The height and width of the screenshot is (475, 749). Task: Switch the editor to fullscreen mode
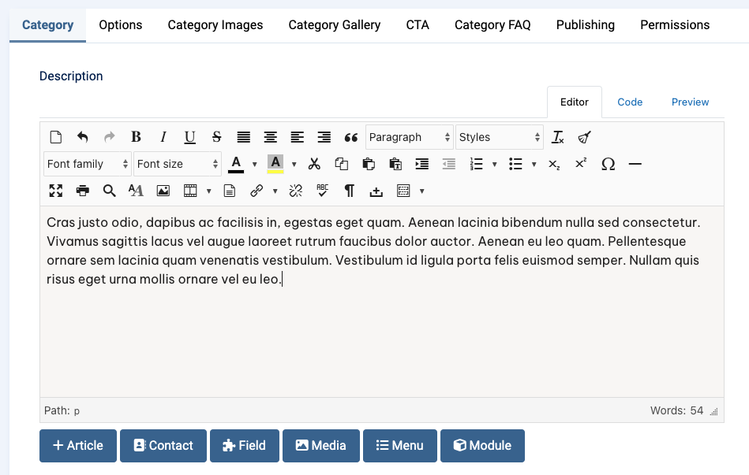click(x=55, y=191)
